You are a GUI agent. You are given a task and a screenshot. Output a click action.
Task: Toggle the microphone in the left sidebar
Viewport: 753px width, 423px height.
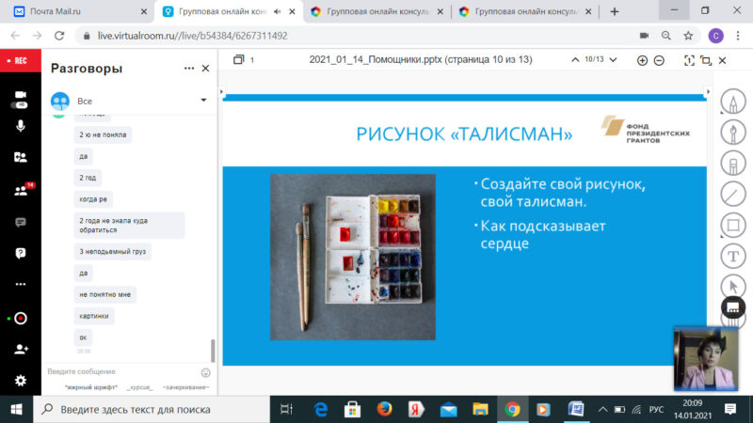[x=20, y=126]
